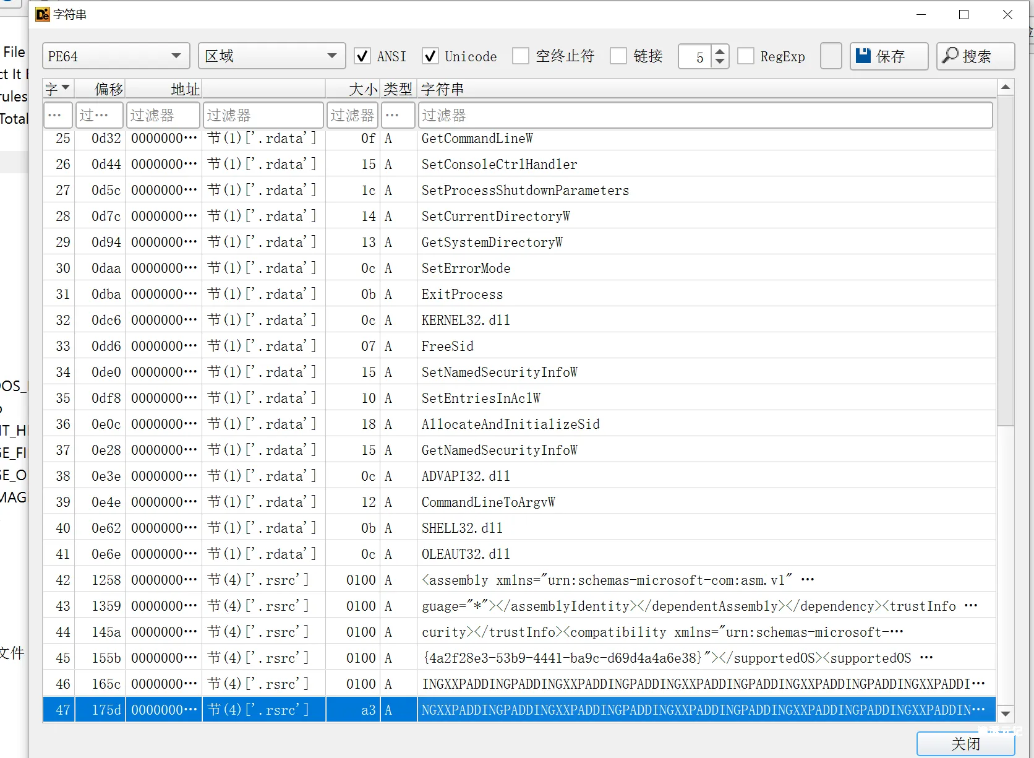This screenshot has height=758, width=1034.
Task: Open the PE64 file type dropdown
Action: coord(116,56)
